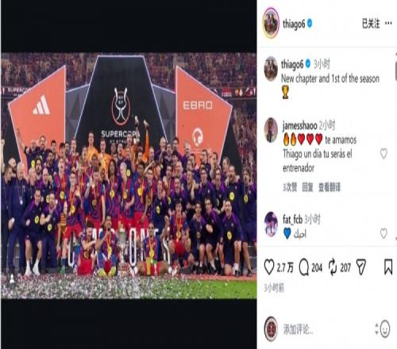This screenshot has width=397, height=349.
Task: Click the comments panel scrollbar
Action: tap(395, 71)
